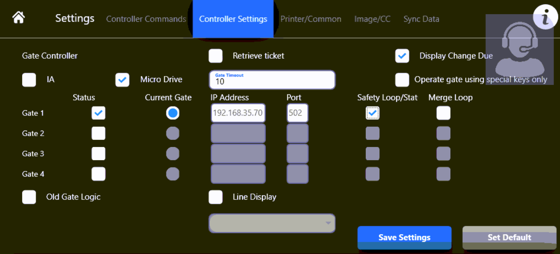The width and height of the screenshot is (560, 254).
Task: Select Gate 2 Current Gate radio button
Action: pos(173,133)
